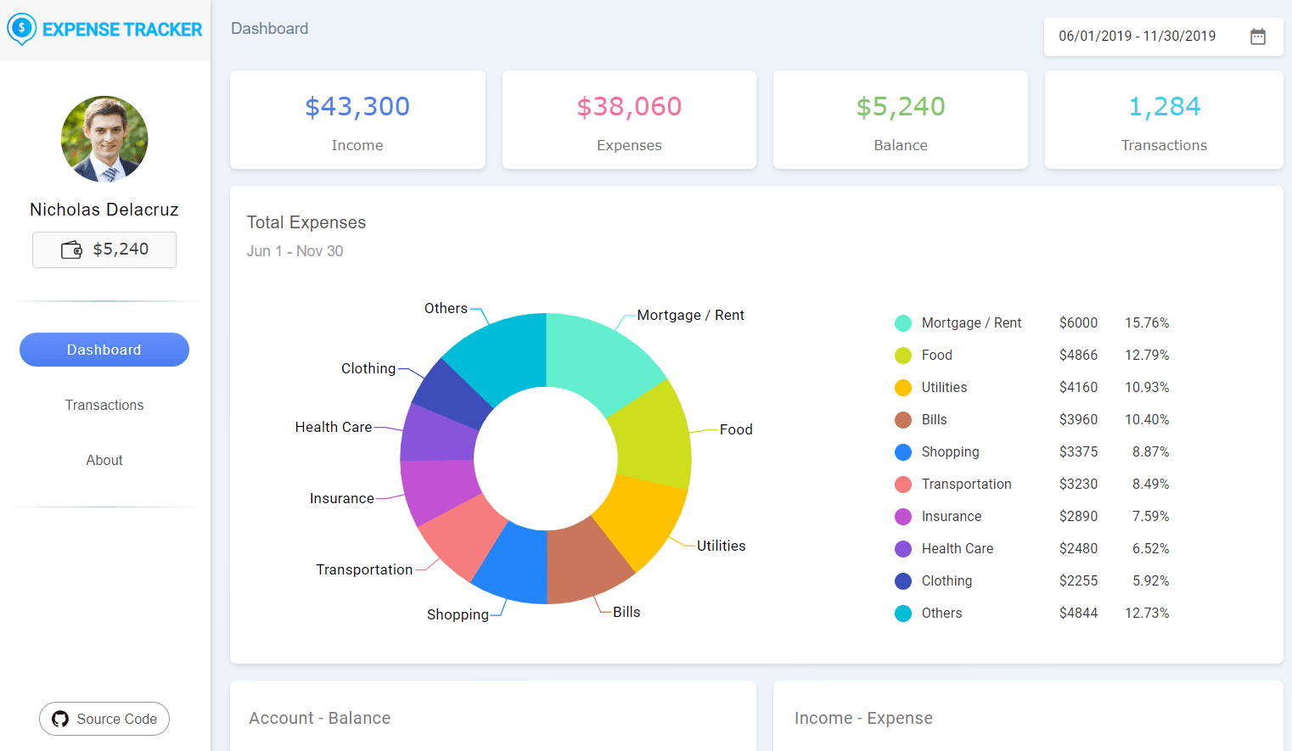Click the Bills legend color dot

point(903,420)
